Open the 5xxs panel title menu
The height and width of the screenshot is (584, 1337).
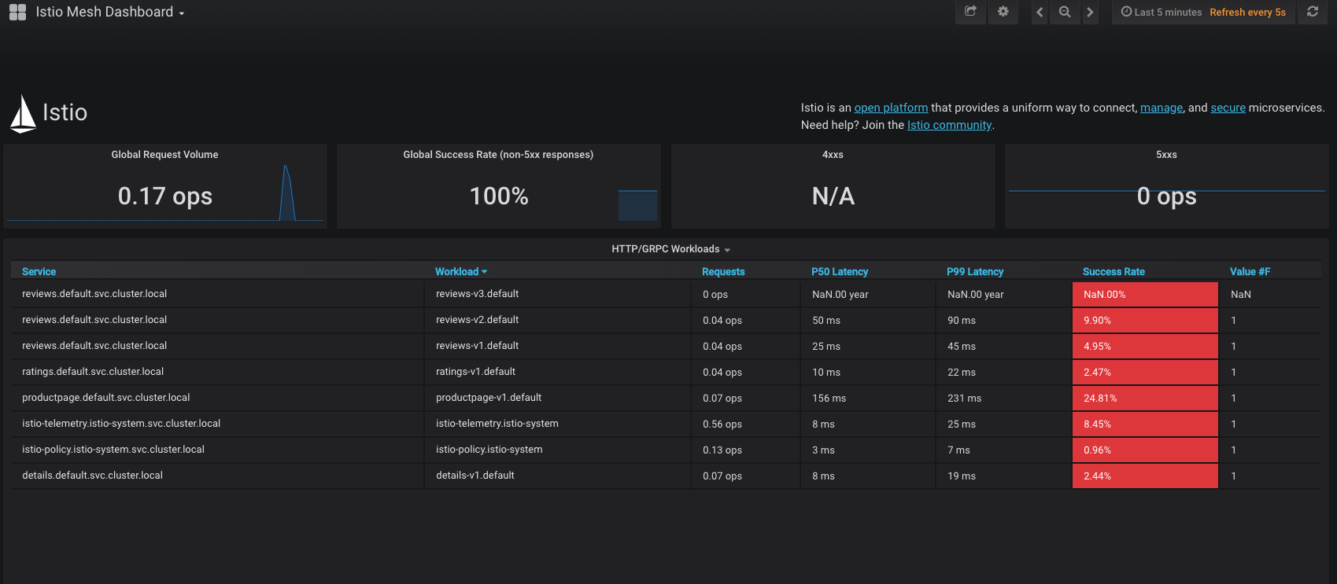(x=1166, y=155)
